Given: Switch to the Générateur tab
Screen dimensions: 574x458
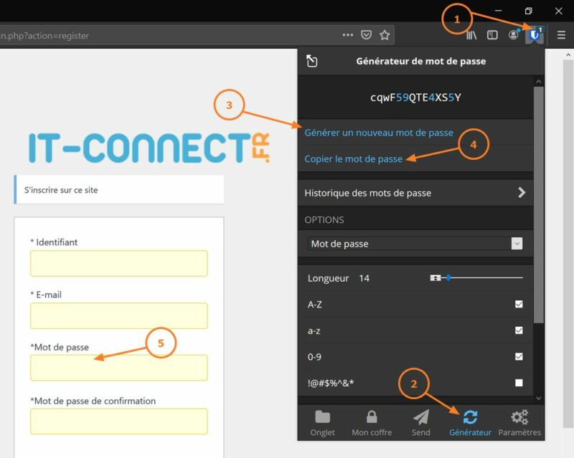Looking at the screenshot, I should (470, 423).
